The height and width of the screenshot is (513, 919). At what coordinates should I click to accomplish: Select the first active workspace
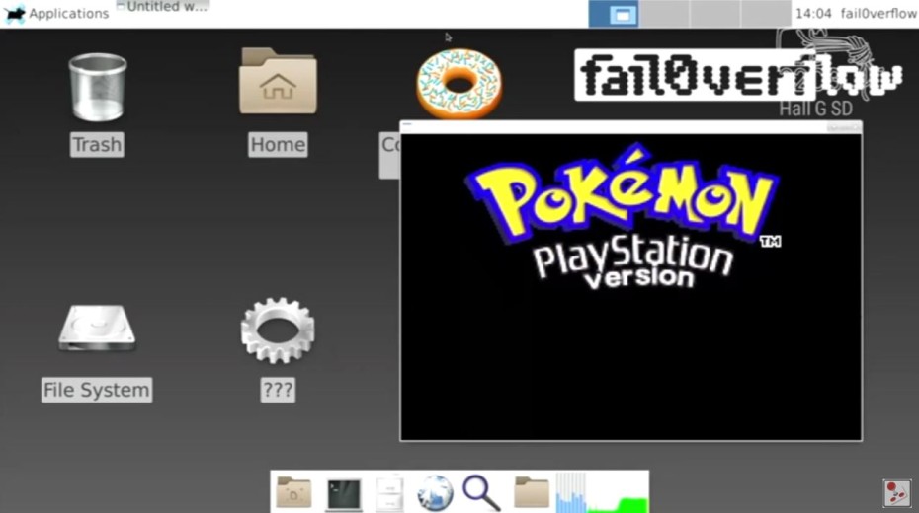[x=614, y=14]
